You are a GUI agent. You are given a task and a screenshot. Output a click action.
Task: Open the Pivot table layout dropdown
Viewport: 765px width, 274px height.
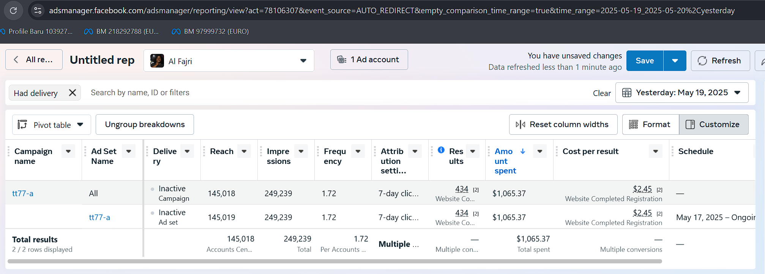tap(51, 124)
